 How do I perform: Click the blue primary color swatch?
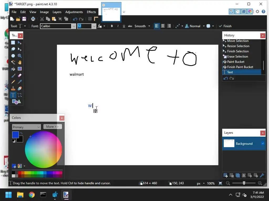point(15,135)
